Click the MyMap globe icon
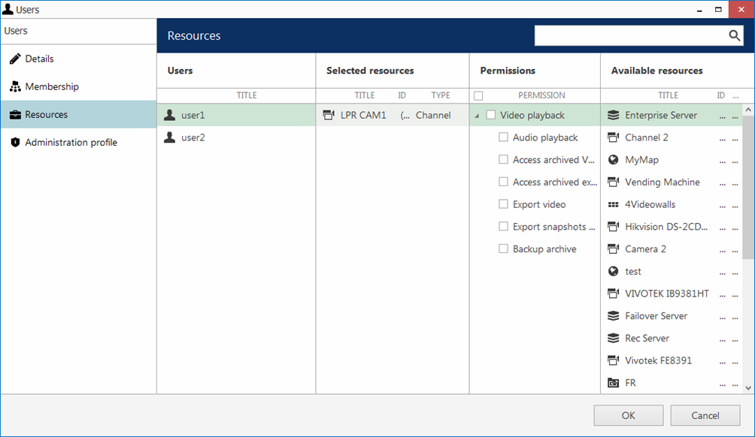The image size is (755, 437). (613, 160)
